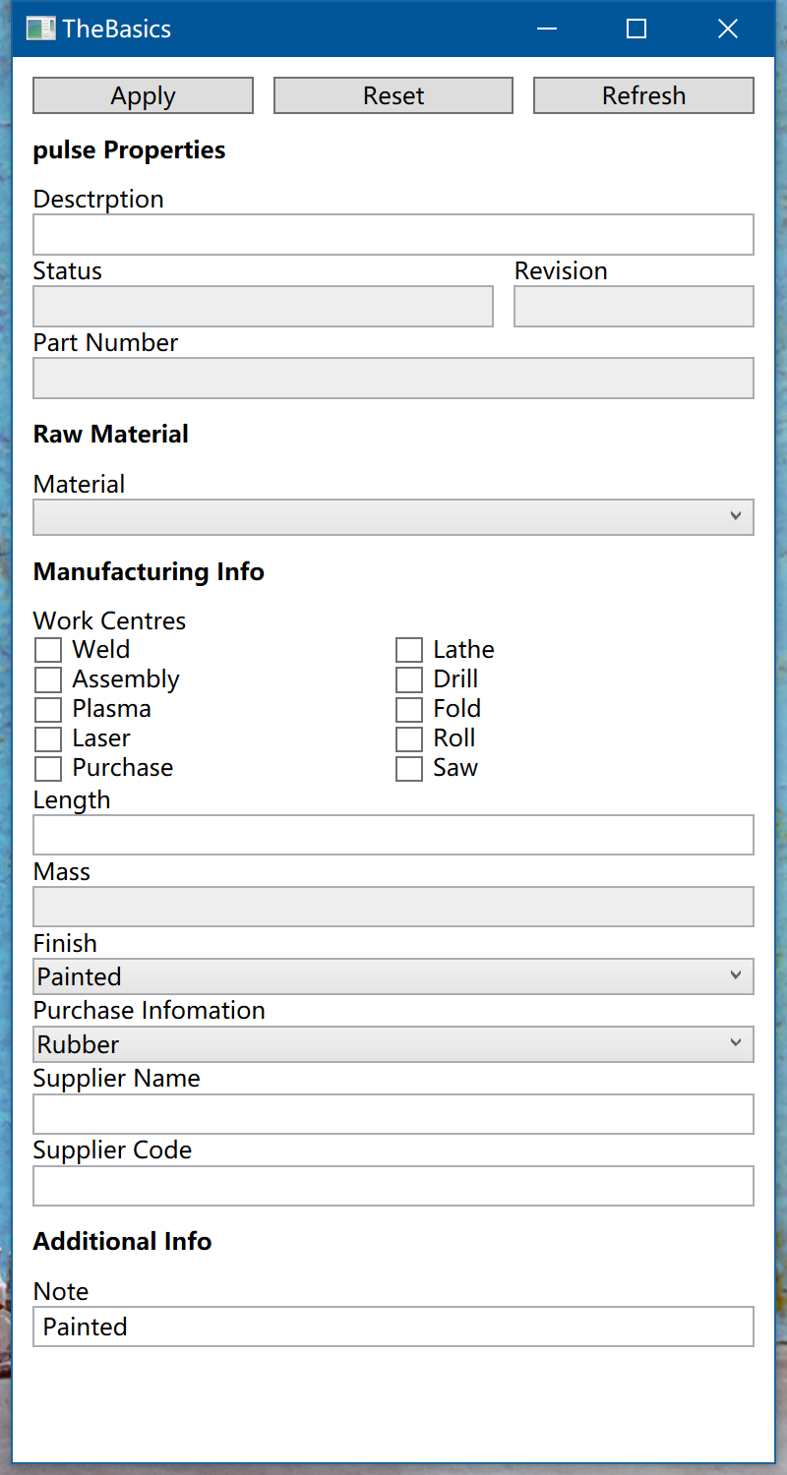Viewport: 787px width, 1475px height.
Task: Open the Purchase Information dropdown showing Rubber
Action: tap(393, 1044)
